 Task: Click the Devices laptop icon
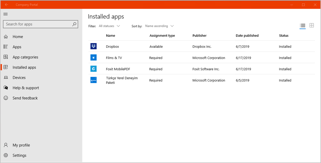[x=6, y=77]
